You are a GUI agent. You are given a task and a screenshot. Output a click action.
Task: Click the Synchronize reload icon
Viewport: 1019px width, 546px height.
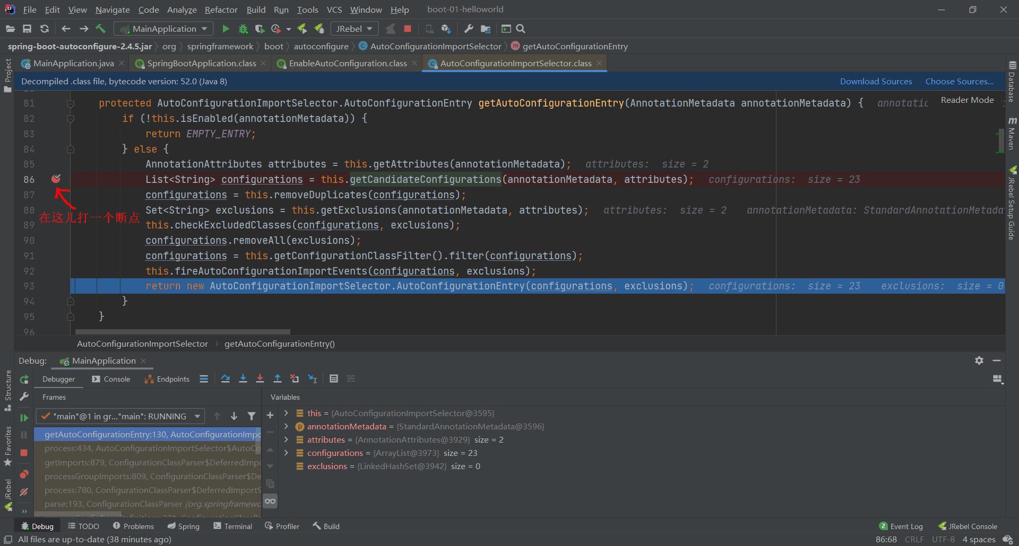[x=45, y=29]
